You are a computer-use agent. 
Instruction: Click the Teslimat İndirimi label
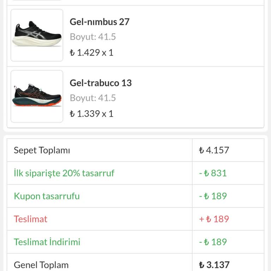pos(47,242)
